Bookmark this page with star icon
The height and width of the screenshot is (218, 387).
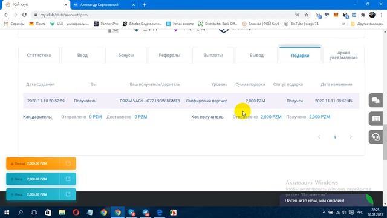pos(307,15)
